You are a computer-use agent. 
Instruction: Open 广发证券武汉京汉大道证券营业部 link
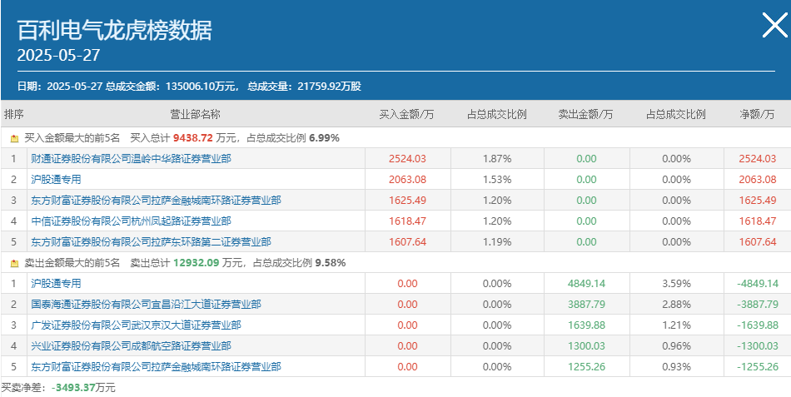point(137,325)
